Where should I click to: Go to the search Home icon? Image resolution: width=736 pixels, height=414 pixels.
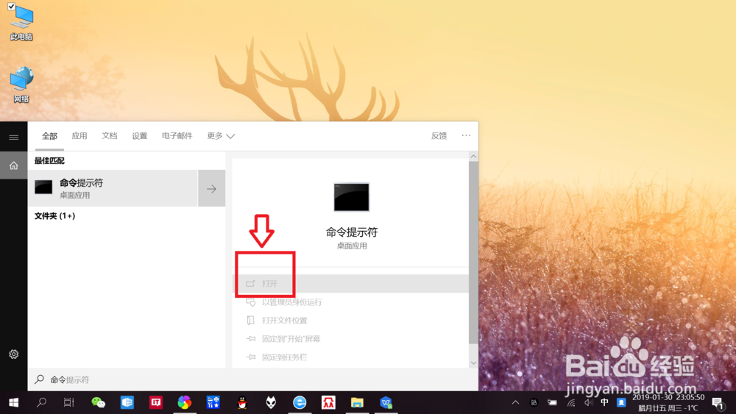click(13, 165)
